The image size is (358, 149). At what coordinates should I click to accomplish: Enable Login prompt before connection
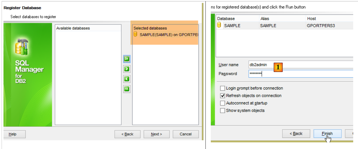[222, 88]
